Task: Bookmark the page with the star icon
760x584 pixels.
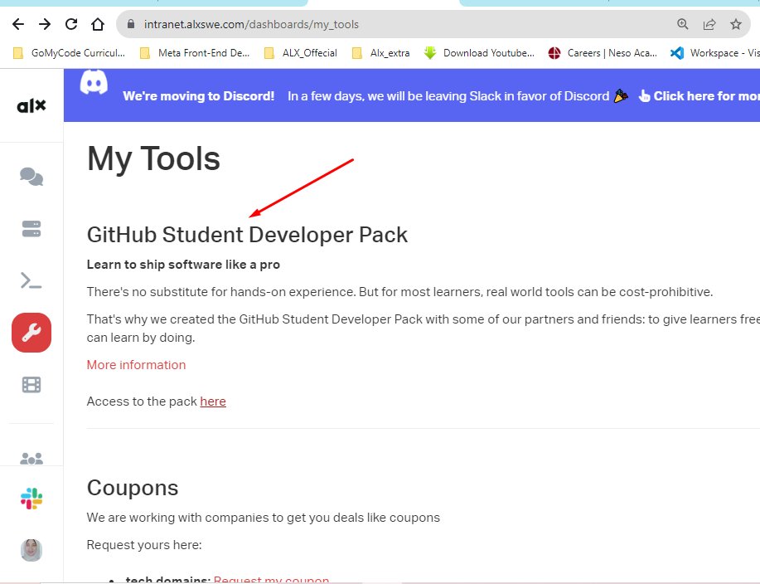Action: 736,24
